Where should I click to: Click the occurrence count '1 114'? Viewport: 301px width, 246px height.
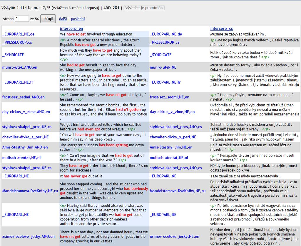(22, 8)
